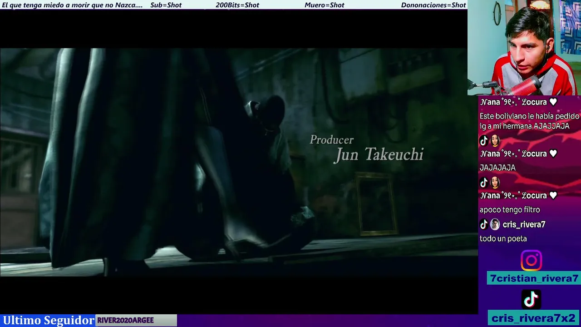Click the cris_rivera7x2 TikTok handle
The height and width of the screenshot is (327, 581).
click(533, 318)
